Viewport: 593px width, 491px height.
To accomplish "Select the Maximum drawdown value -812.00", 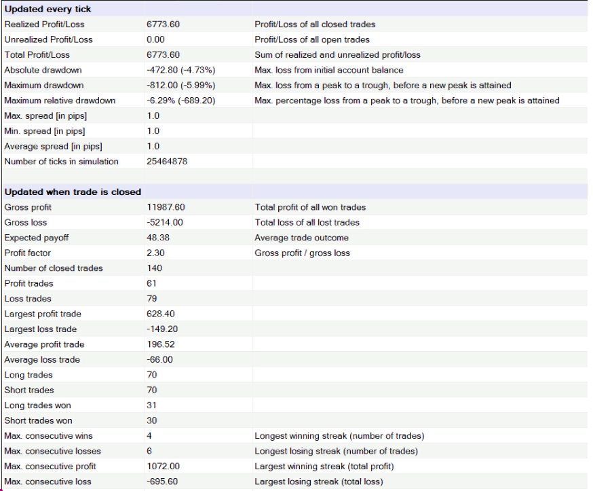I will point(173,86).
